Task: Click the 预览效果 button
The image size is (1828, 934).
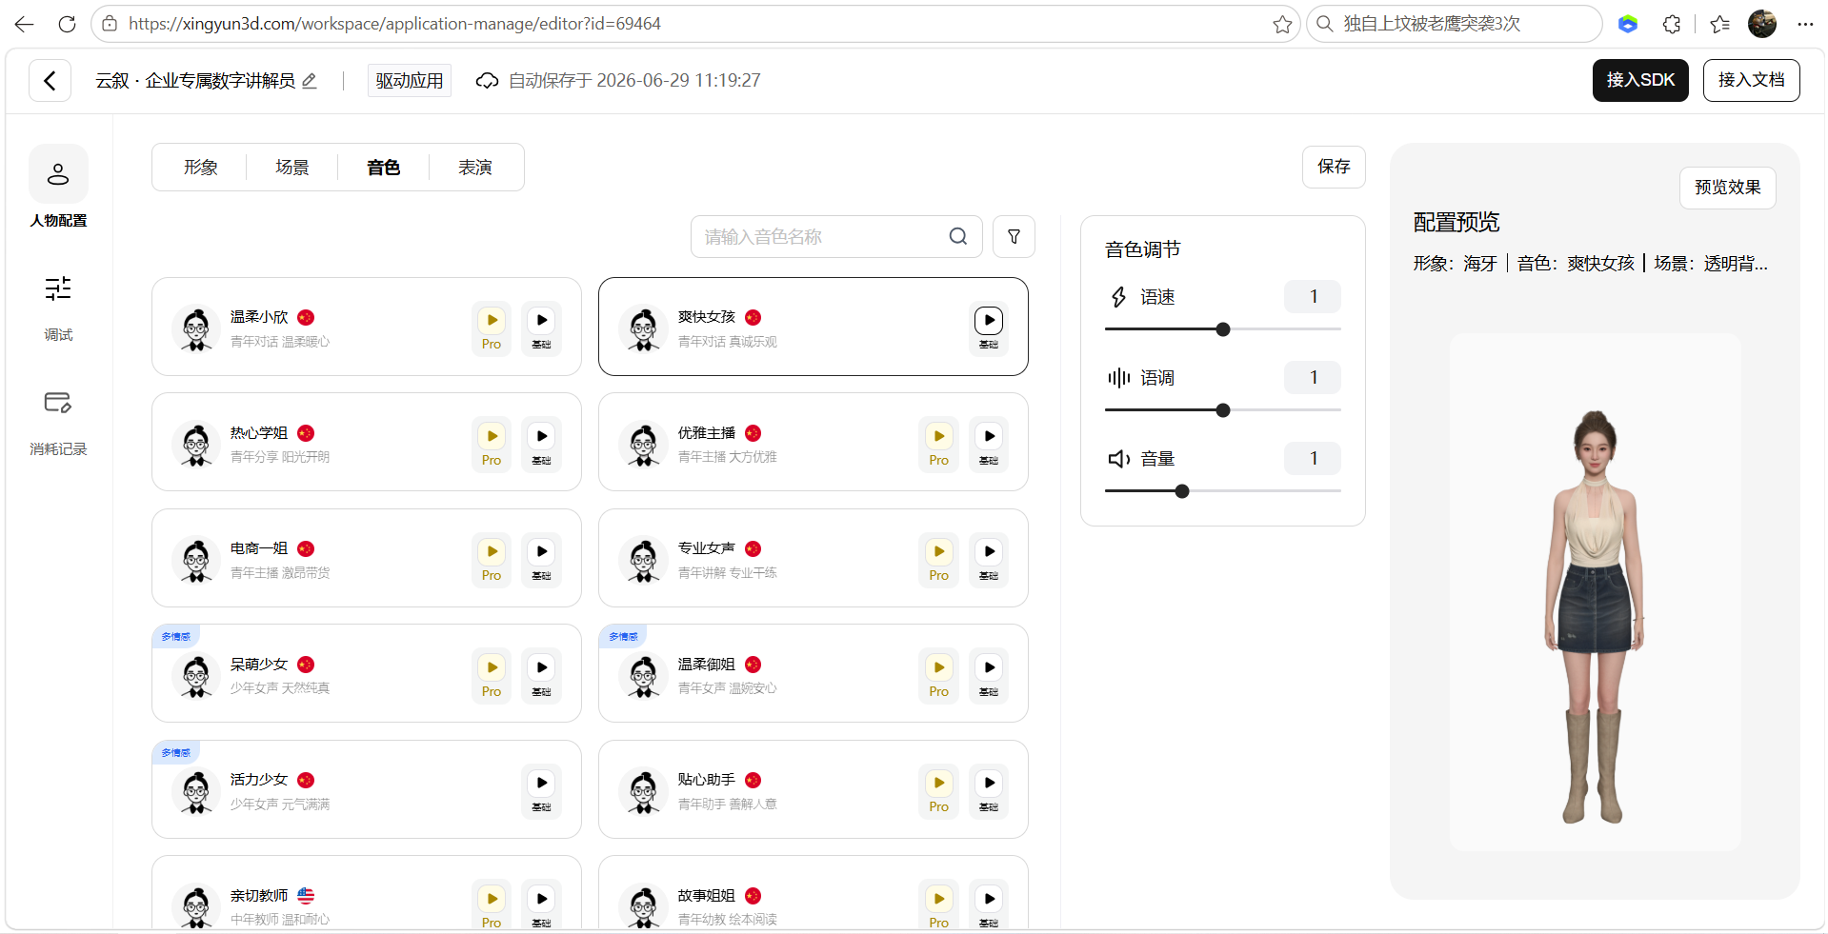Action: click(1727, 188)
